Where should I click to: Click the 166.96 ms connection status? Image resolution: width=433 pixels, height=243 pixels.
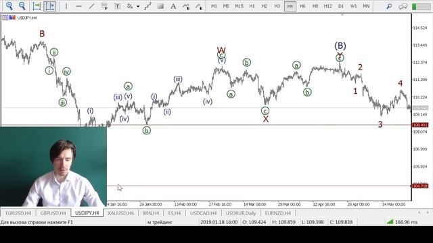coord(402,222)
